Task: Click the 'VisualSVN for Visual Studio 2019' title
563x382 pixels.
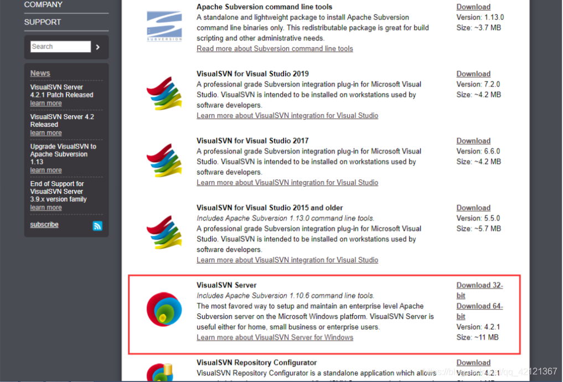Action: pos(252,74)
